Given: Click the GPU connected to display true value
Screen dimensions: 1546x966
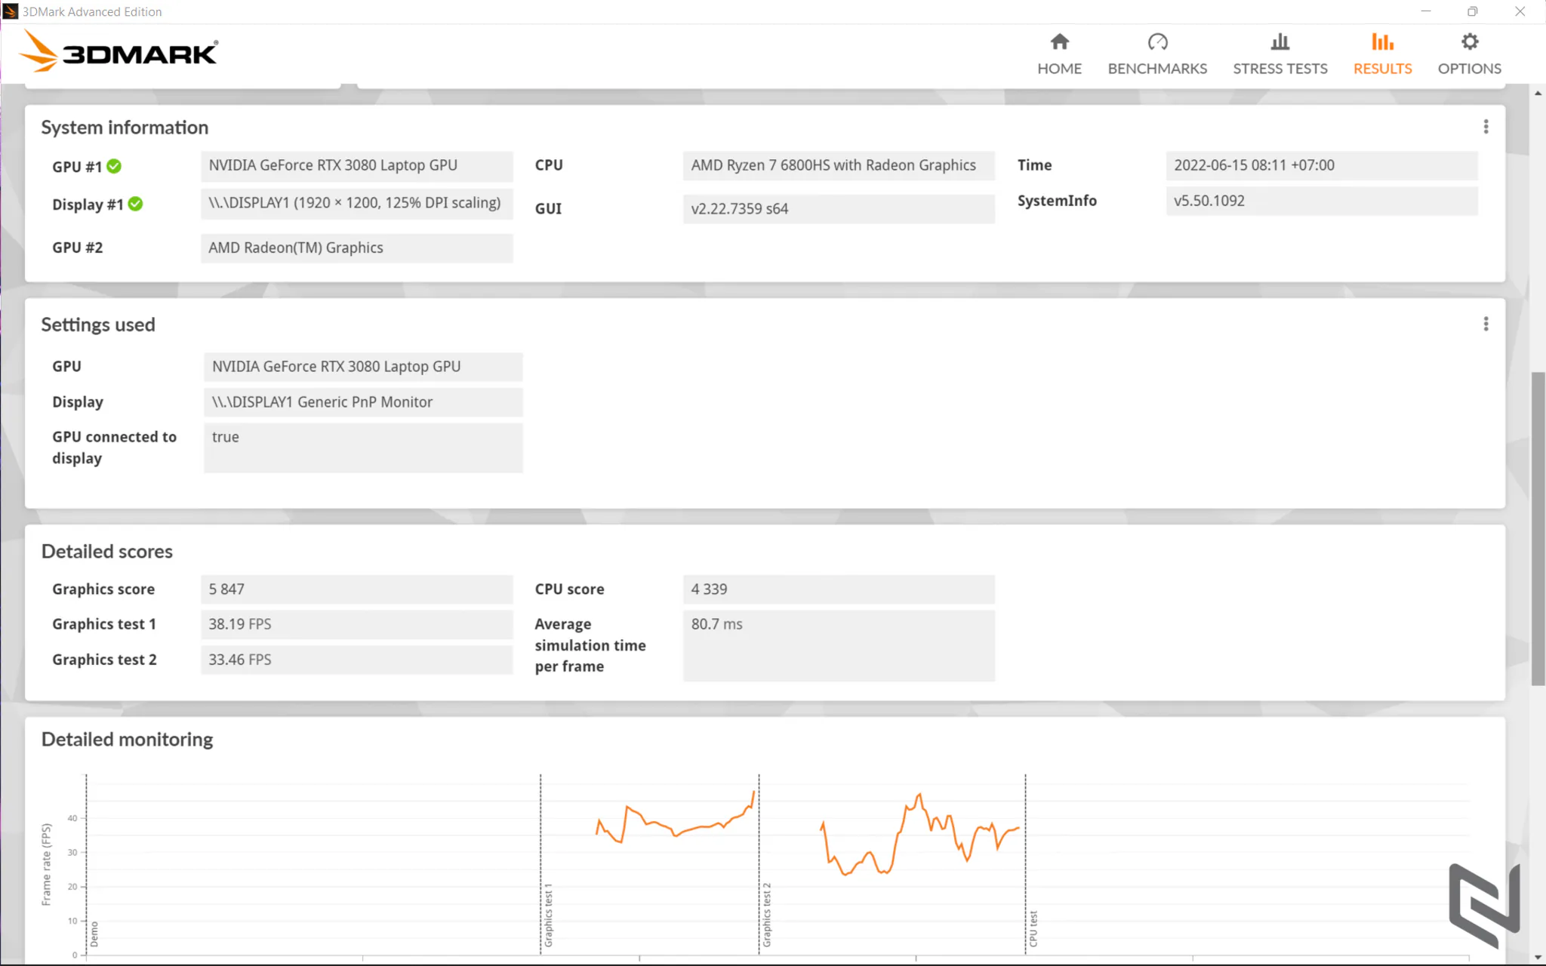Looking at the screenshot, I should (363, 448).
